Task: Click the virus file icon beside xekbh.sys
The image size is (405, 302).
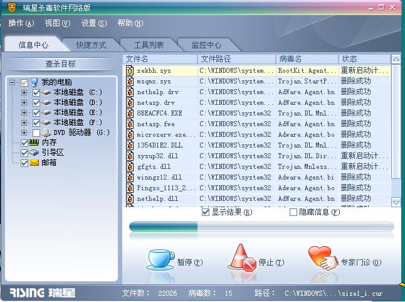Action: [x=130, y=70]
